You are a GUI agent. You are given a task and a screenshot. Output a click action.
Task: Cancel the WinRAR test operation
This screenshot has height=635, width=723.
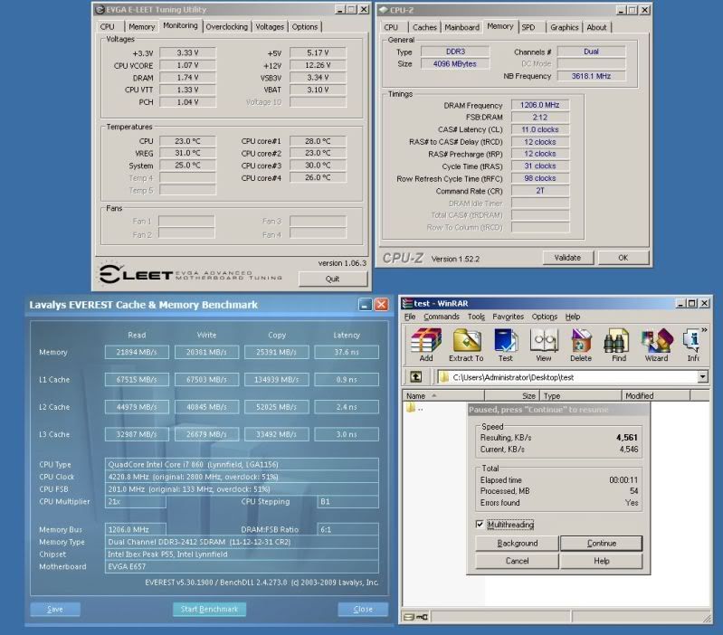point(517,561)
